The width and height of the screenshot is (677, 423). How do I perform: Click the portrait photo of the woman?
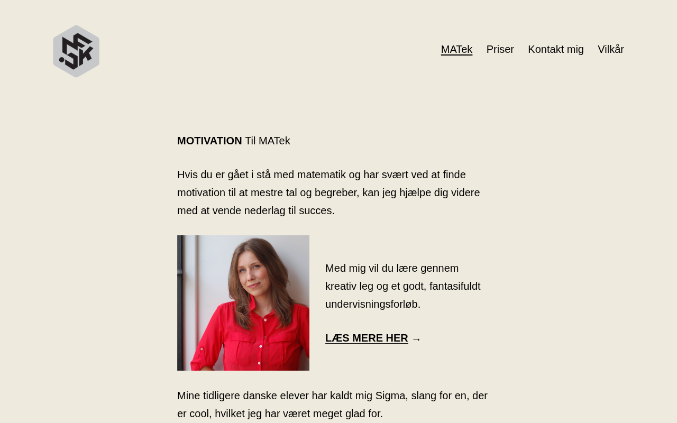(x=243, y=303)
